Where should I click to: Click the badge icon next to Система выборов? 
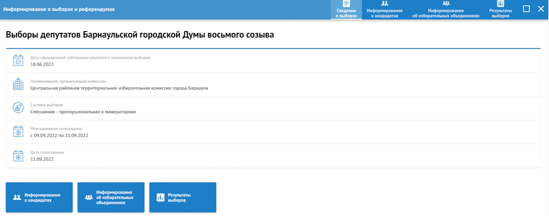click(18, 108)
